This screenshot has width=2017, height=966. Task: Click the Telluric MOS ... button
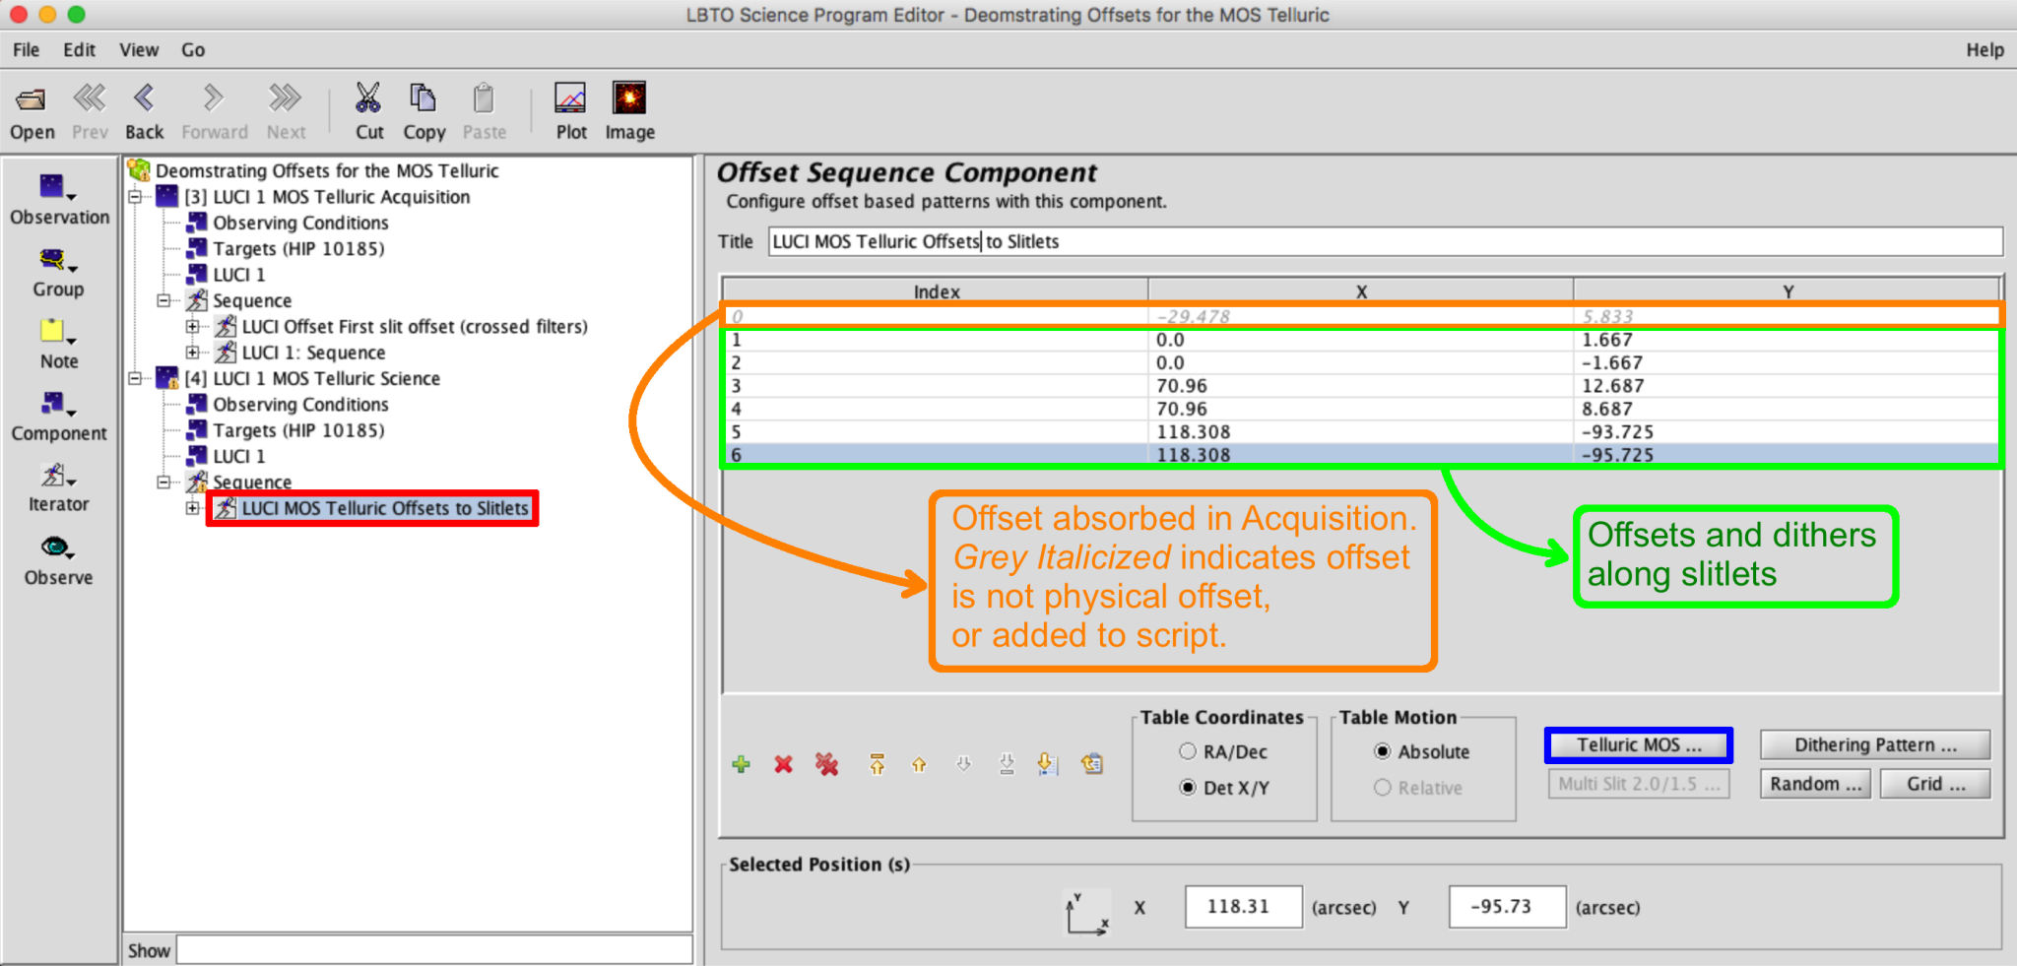coord(1639,745)
